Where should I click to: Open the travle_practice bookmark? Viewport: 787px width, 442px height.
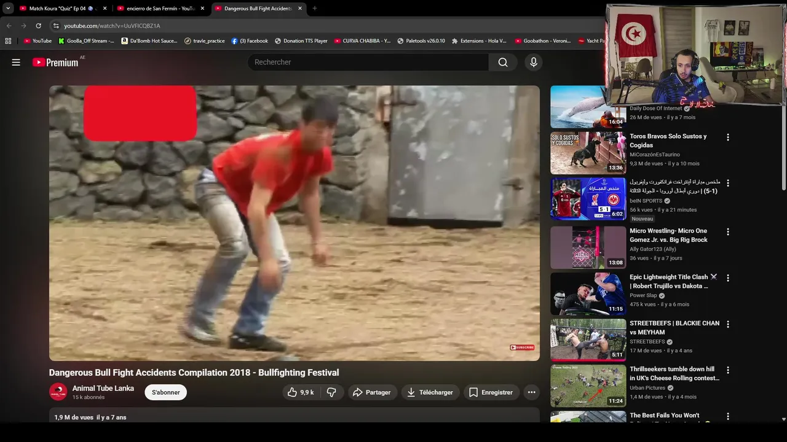(205, 41)
